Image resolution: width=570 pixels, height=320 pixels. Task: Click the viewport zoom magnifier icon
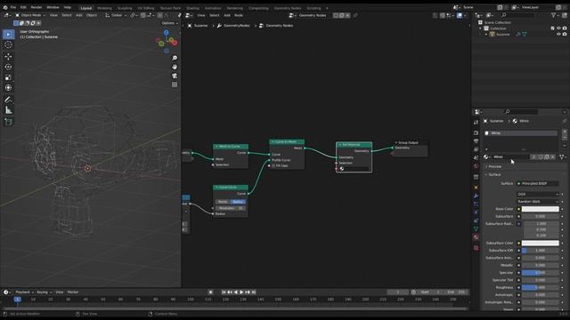[x=175, y=58]
